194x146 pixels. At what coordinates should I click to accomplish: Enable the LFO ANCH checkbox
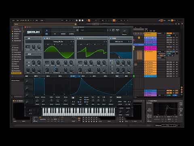coord(85,100)
